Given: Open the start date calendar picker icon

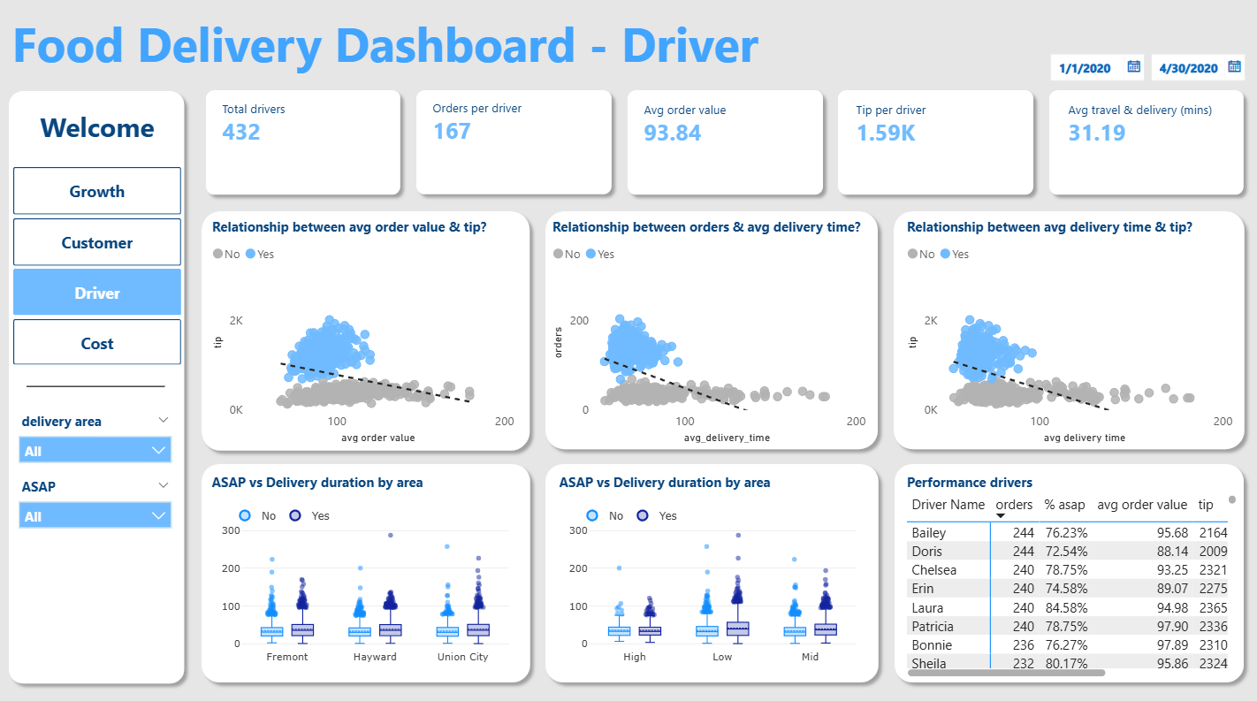Looking at the screenshot, I should tap(1132, 67).
